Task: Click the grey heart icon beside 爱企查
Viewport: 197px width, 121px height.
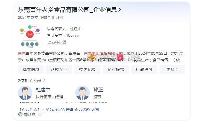Action: (x=40, y=114)
